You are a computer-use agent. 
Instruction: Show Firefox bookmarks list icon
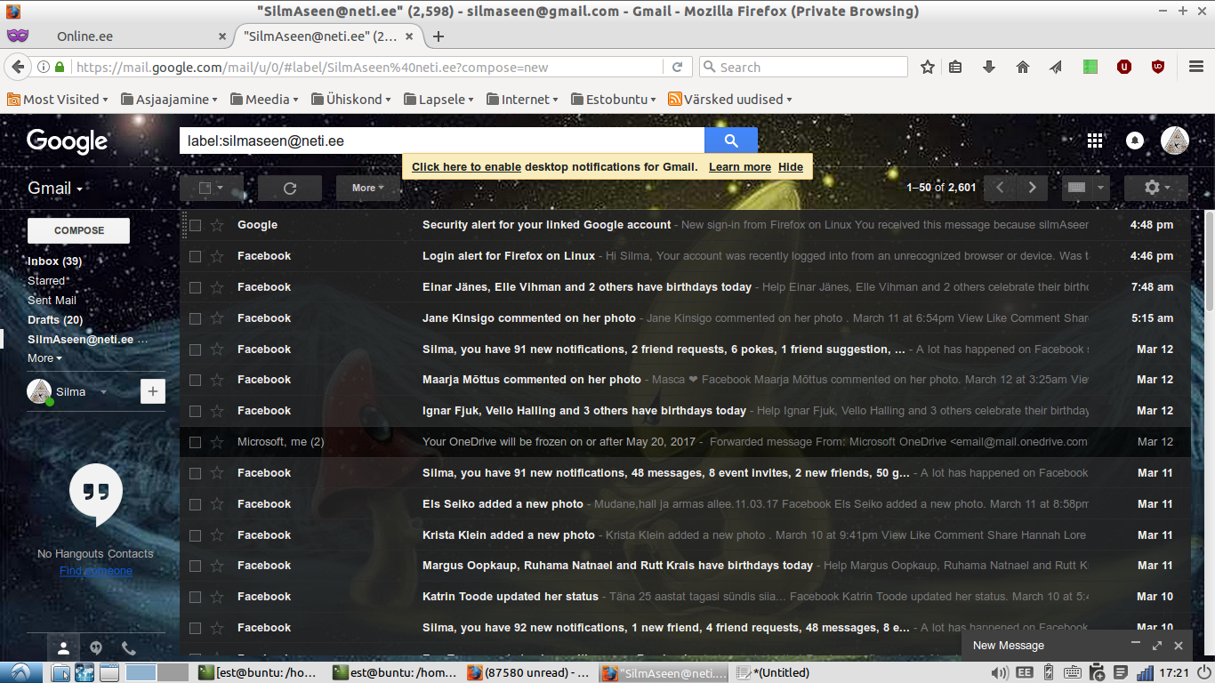click(955, 67)
